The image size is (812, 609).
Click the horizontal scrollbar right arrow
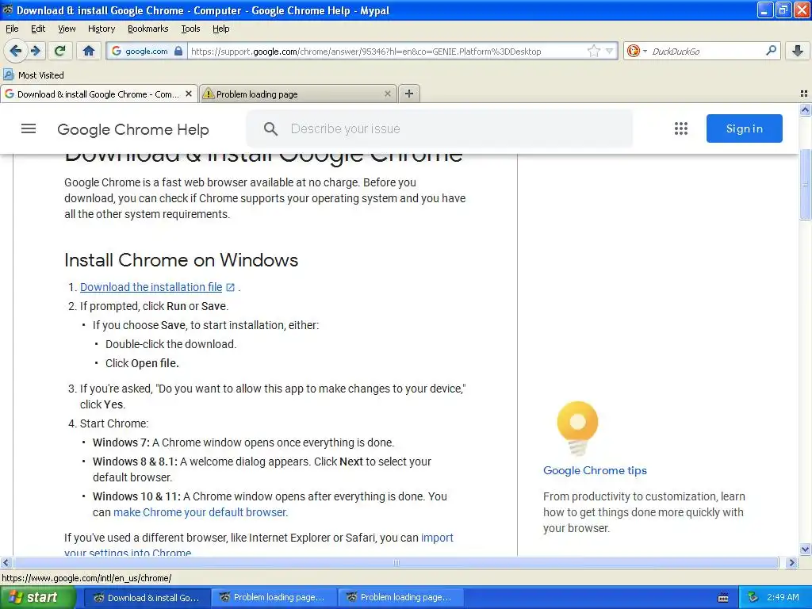pyautogui.click(x=791, y=562)
